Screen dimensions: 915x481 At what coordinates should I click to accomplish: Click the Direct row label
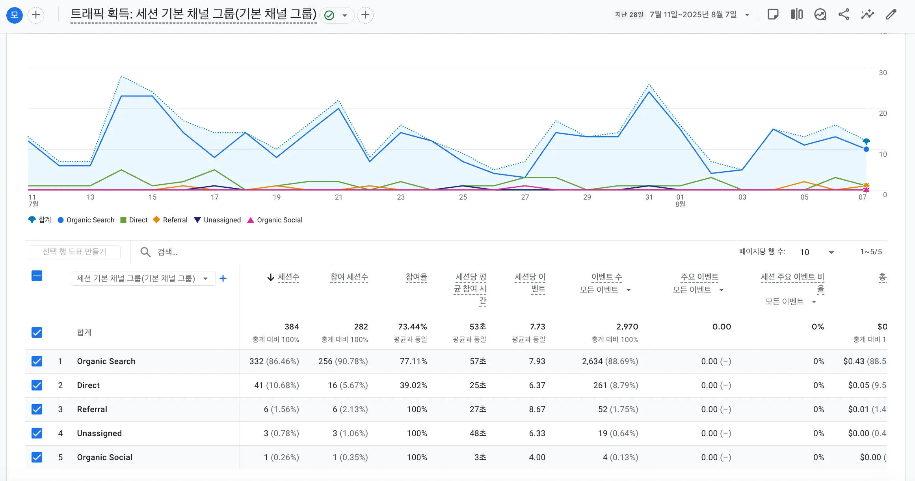(x=88, y=385)
